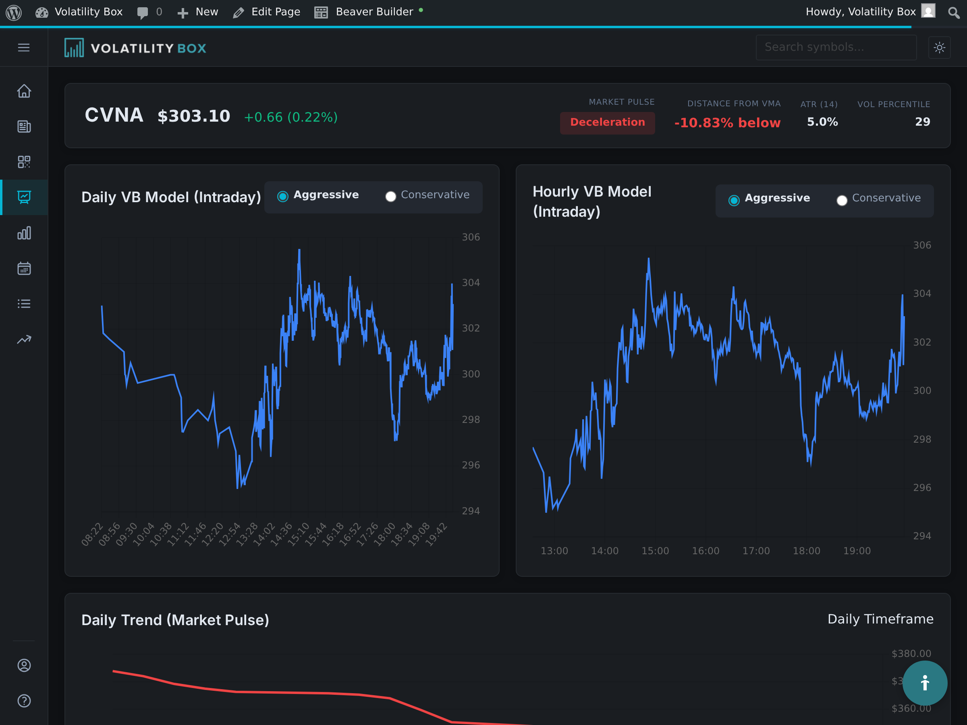The height and width of the screenshot is (725, 967).
Task: Open the trending arrow sidebar icon
Action: click(x=24, y=340)
